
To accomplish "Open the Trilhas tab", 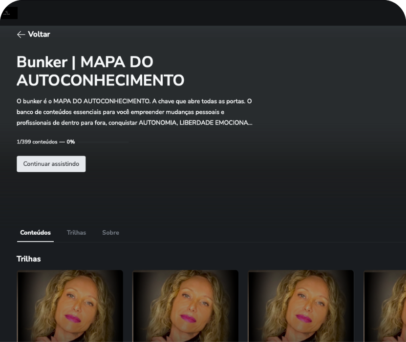I will [x=76, y=233].
